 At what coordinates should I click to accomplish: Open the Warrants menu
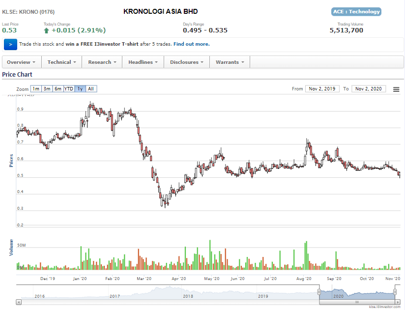click(230, 62)
